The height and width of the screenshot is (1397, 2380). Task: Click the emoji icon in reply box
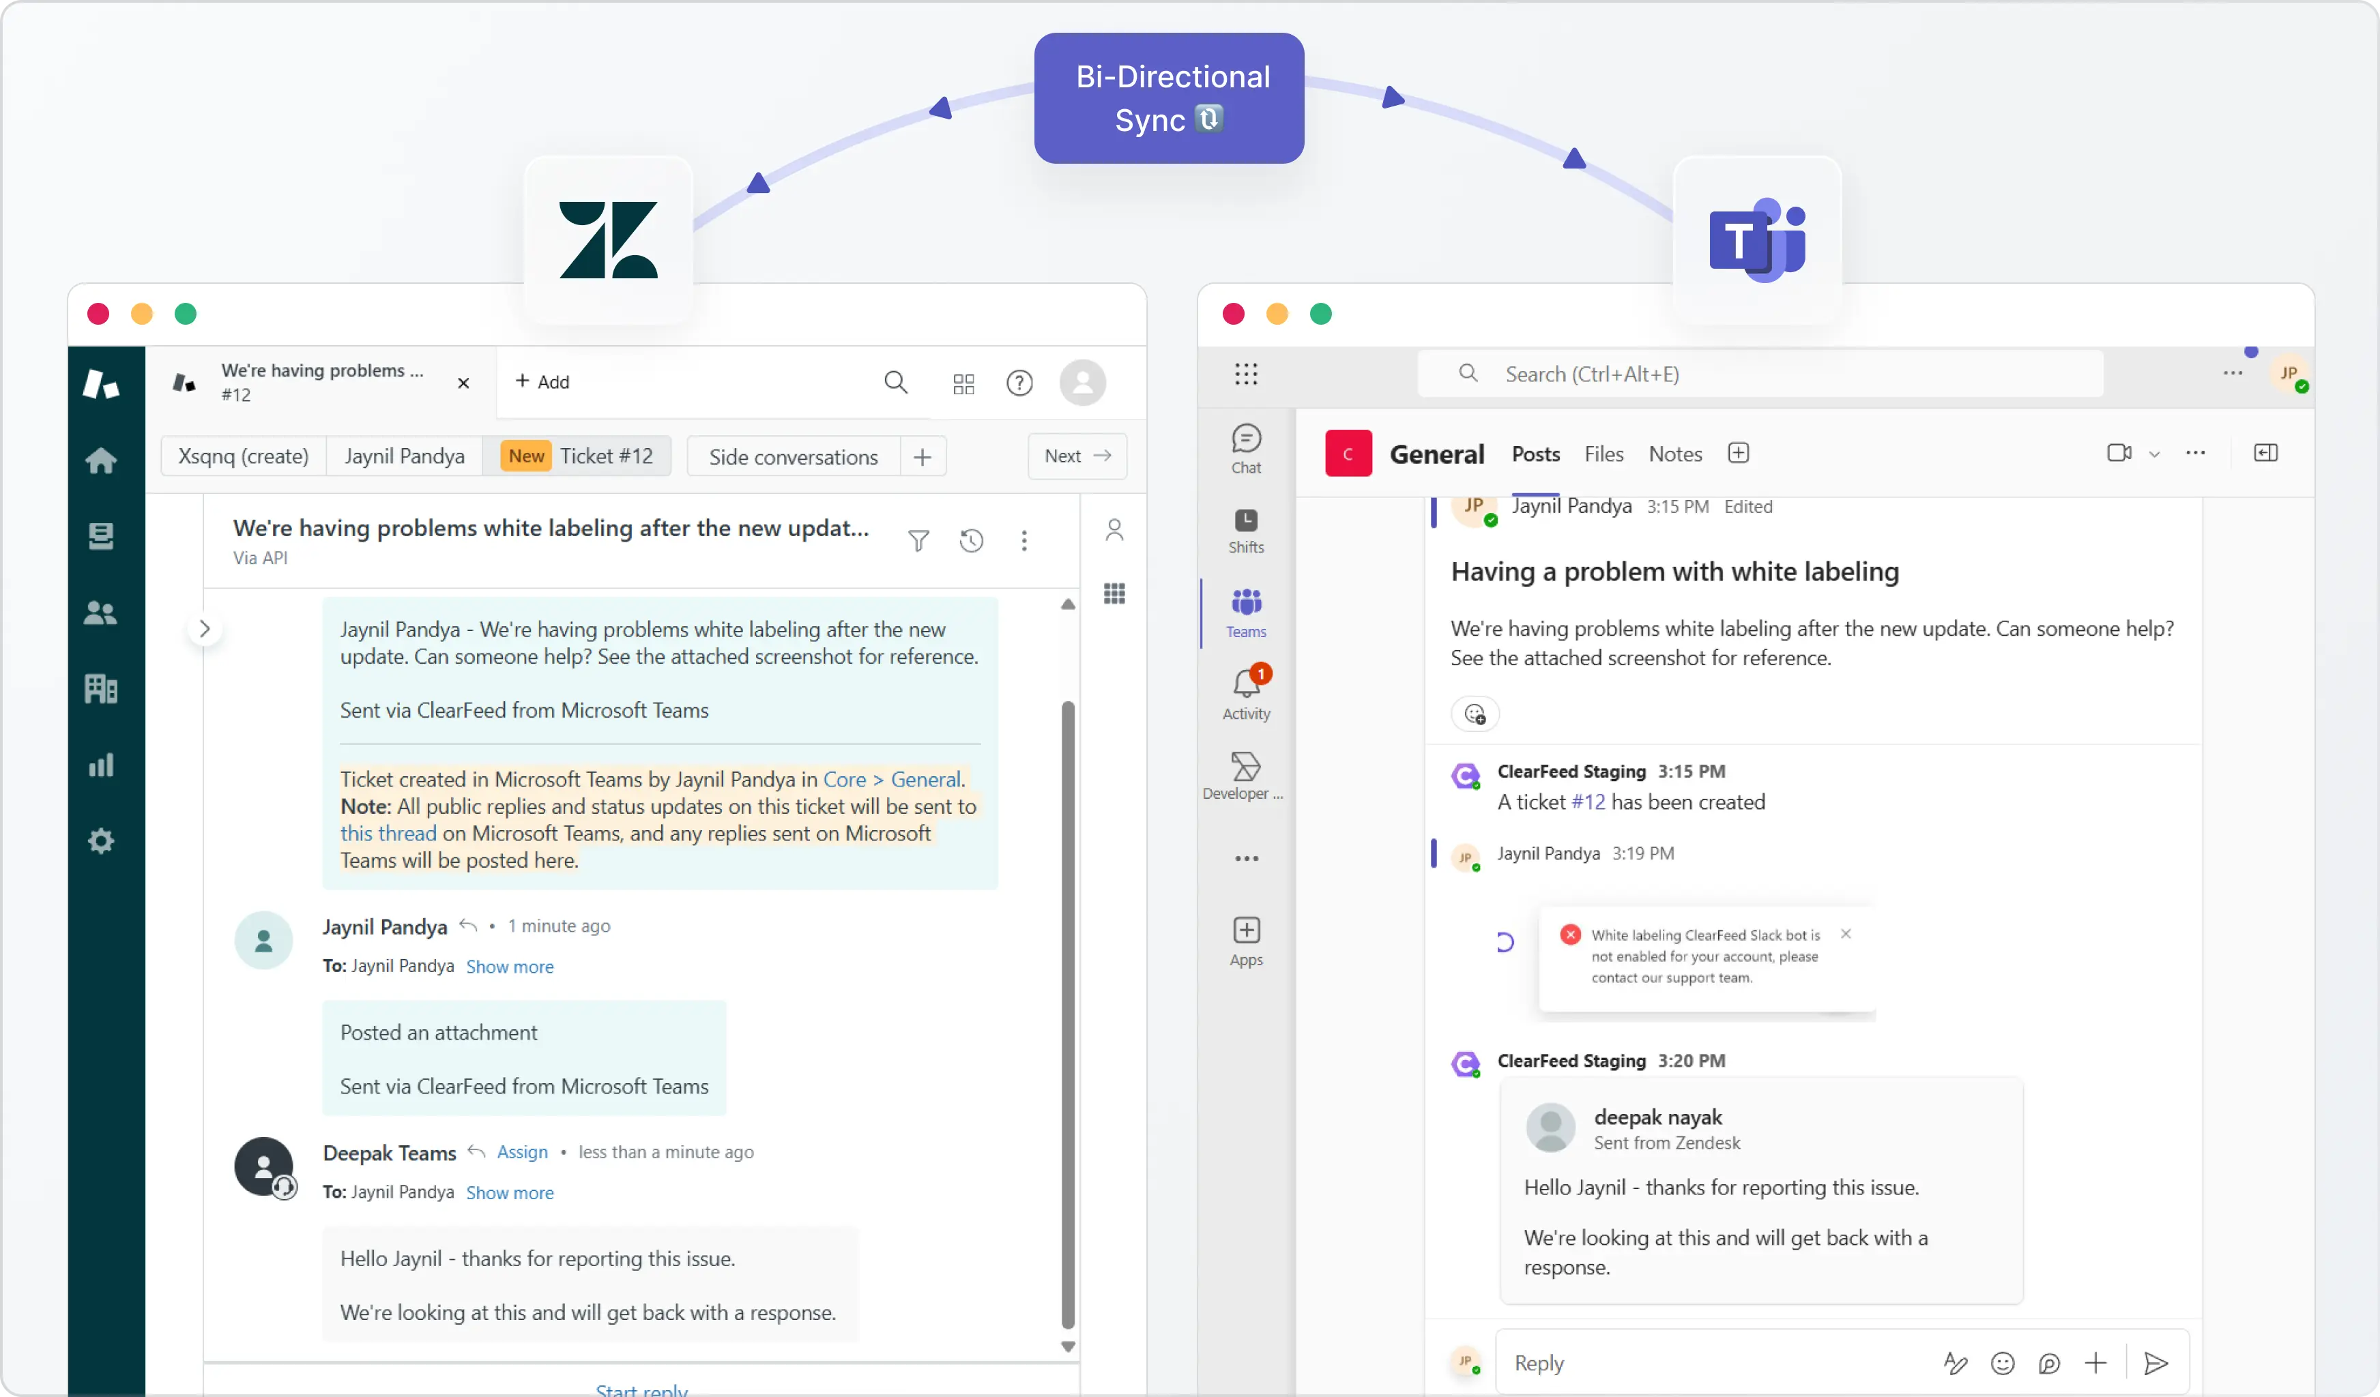pos(2002,1363)
